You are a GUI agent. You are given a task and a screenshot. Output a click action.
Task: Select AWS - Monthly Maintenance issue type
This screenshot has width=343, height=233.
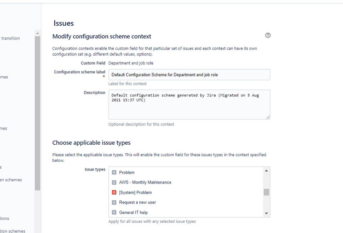pos(145,182)
